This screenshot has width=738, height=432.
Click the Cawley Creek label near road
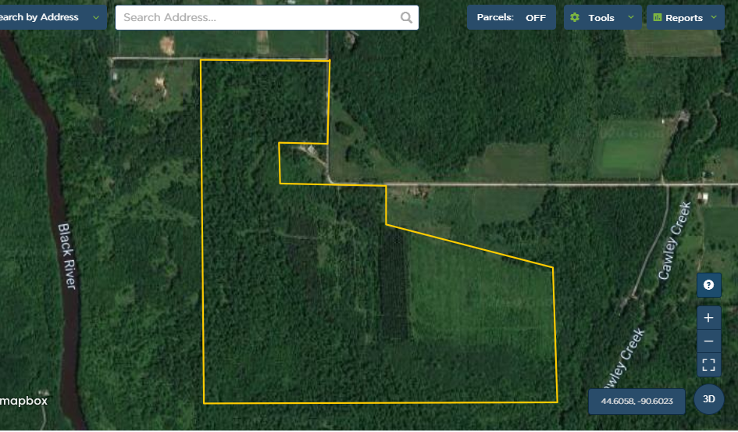[x=674, y=241]
